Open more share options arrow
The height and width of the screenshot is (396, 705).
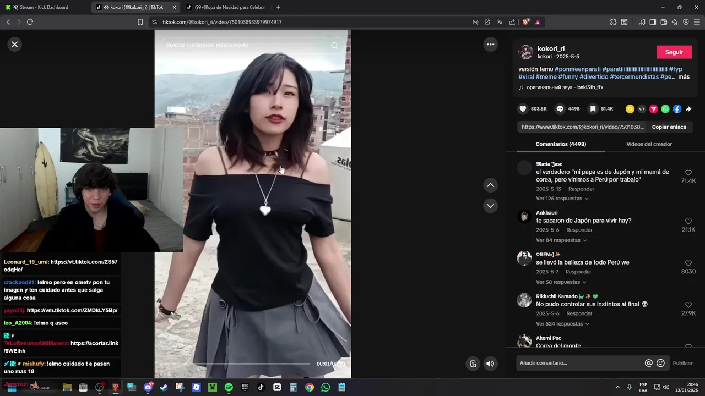[x=688, y=109]
